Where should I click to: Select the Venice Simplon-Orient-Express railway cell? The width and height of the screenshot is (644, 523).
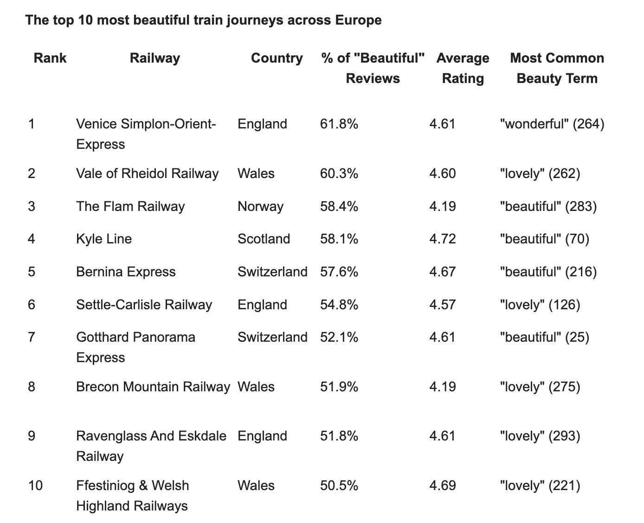pos(146,134)
